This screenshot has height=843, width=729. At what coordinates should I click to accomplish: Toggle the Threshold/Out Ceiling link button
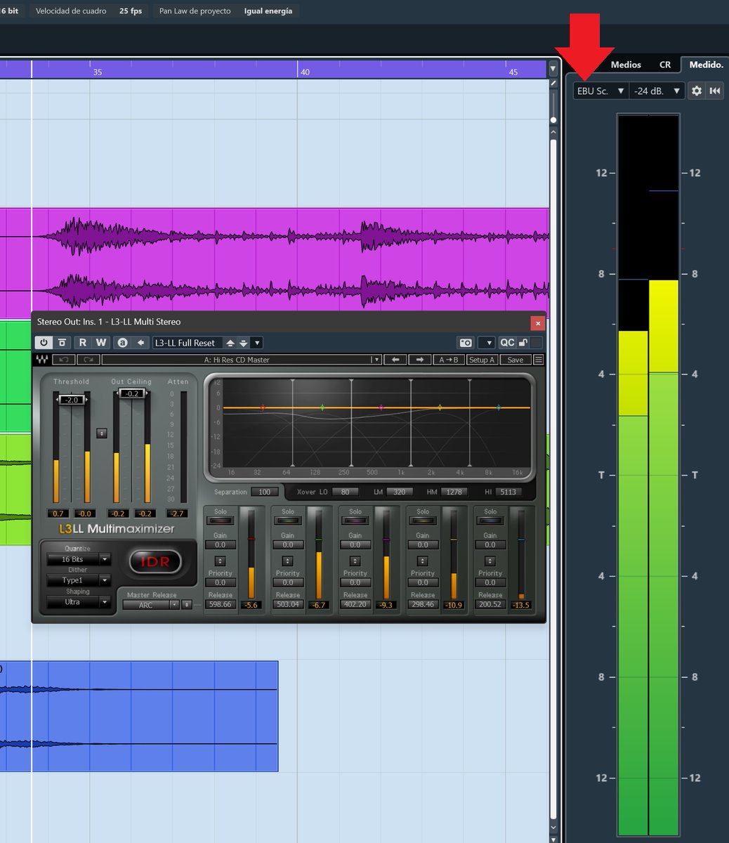pyautogui.click(x=102, y=433)
